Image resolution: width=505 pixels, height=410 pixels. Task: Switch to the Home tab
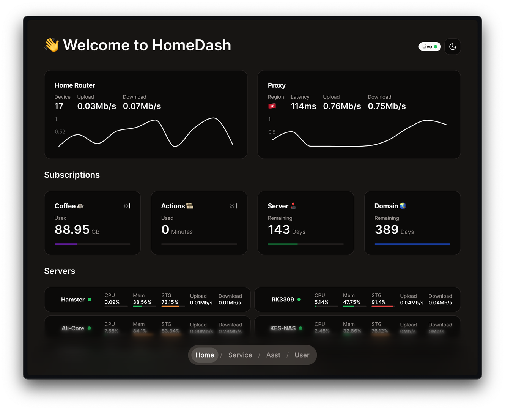(205, 355)
